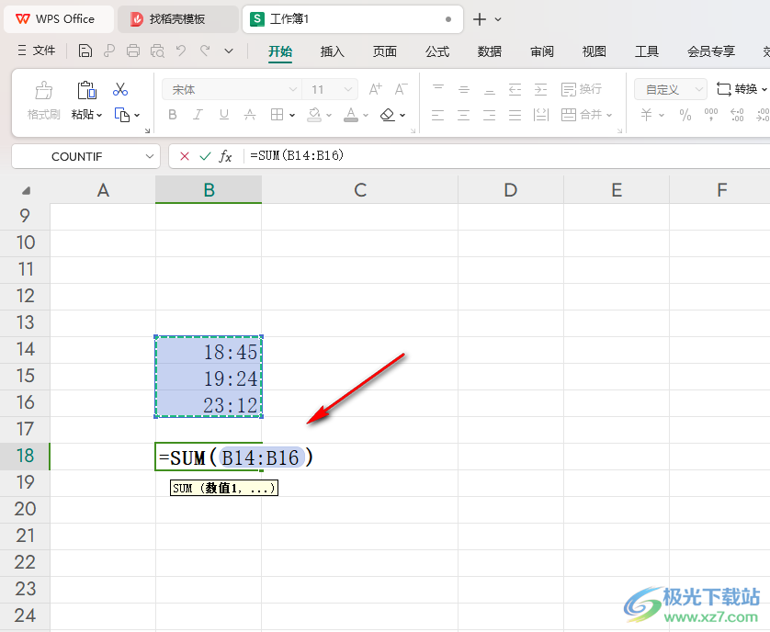The height and width of the screenshot is (632, 770).
Task: Switch to the 页面 tab
Action: 384,51
